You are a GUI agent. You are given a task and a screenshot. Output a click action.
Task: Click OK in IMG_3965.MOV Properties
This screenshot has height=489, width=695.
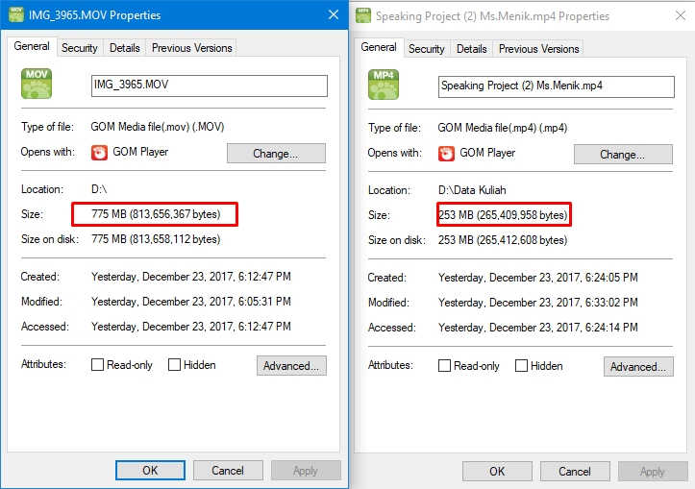(150, 470)
